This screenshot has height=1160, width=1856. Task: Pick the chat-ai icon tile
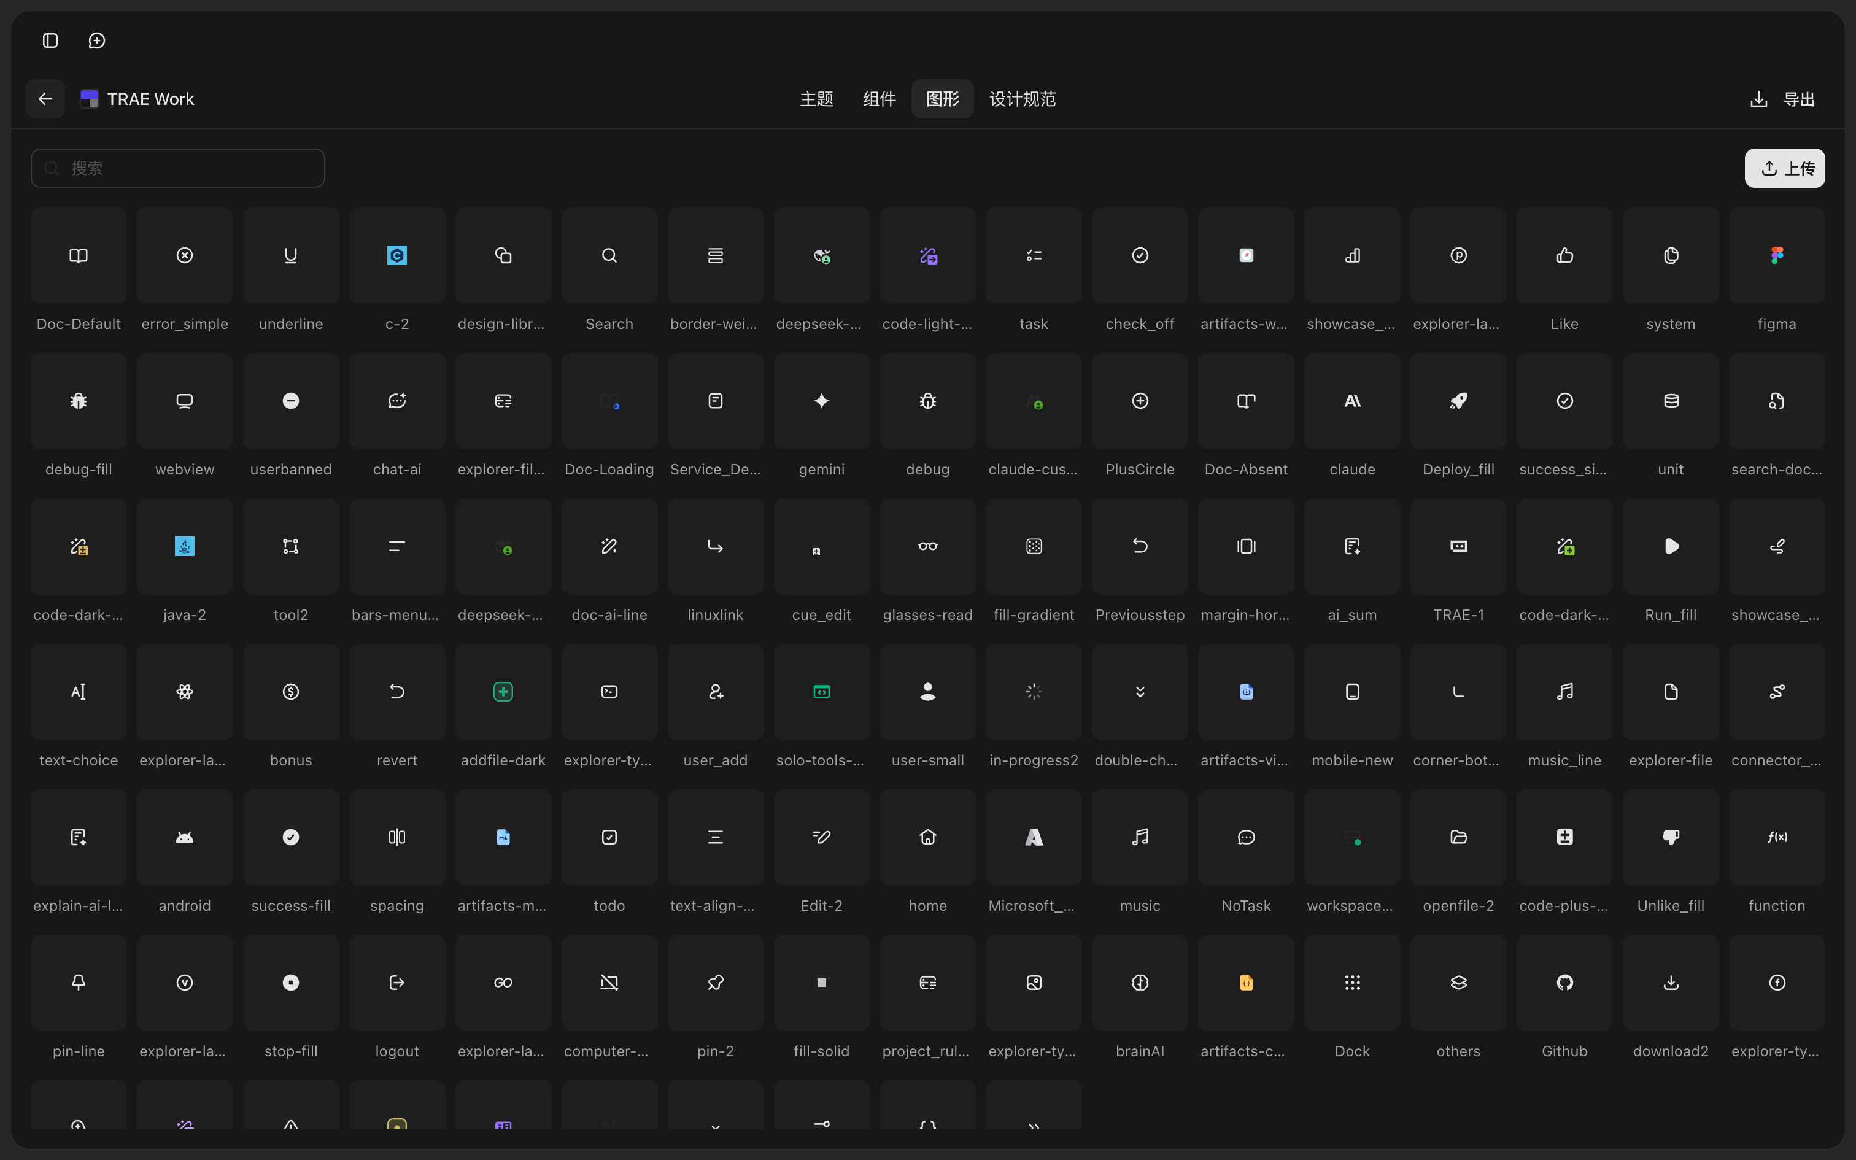[x=397, y=401]
